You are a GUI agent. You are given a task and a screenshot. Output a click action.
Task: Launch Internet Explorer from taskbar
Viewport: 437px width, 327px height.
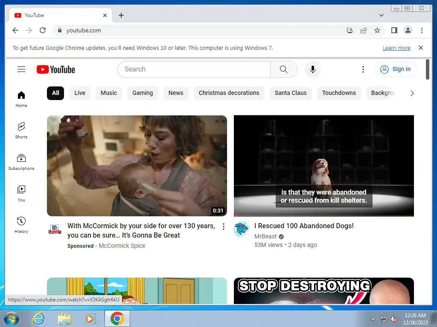(38, 318)
